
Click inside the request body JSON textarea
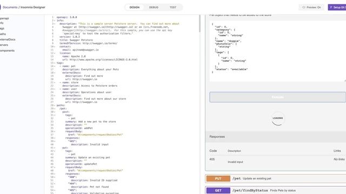[x=277, y=51]
